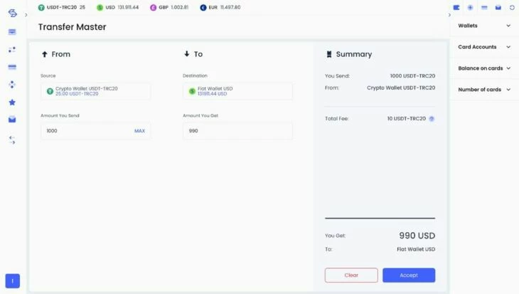Expand the Number of cards section
The width and height of the screenshot is (519, 294).
[x=484, y=89]
